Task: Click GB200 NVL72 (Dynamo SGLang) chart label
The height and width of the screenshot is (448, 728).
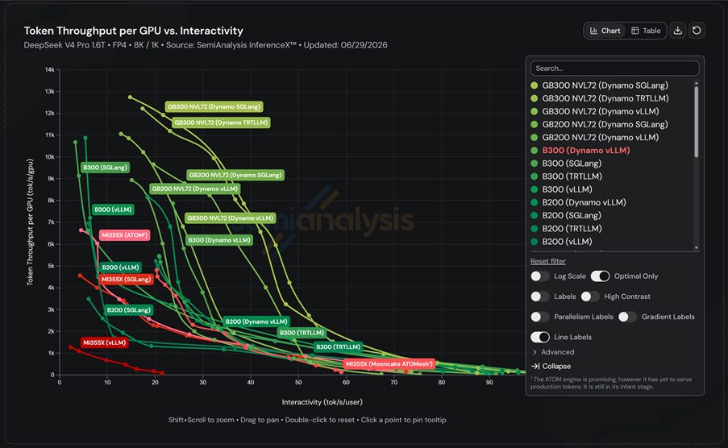Action: click(235, 175)
